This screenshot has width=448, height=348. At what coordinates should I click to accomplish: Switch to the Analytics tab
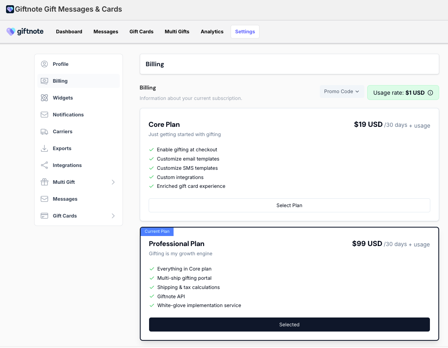[x=212, y=32]
